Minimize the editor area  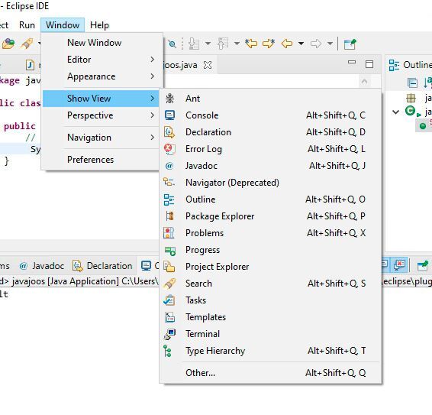point(352,63)
